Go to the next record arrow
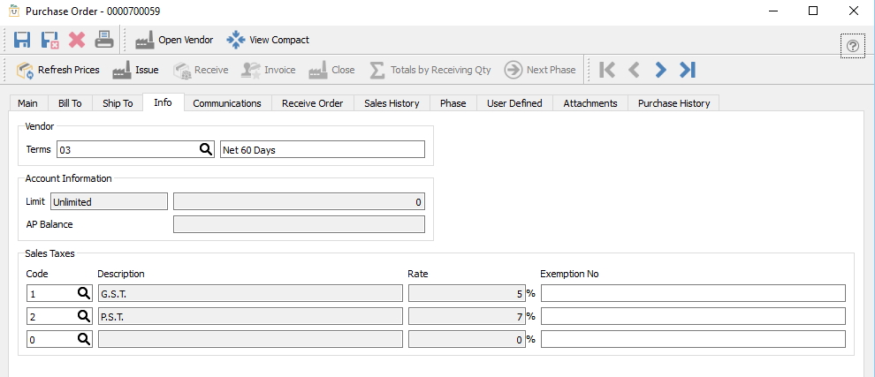 [660, 70]
